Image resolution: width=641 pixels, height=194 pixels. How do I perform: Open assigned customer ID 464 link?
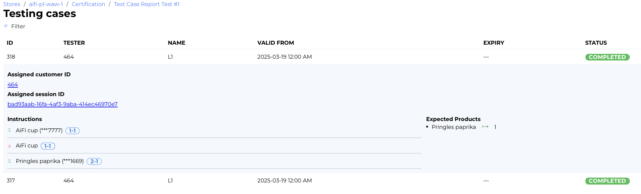(x=13, y=85)
